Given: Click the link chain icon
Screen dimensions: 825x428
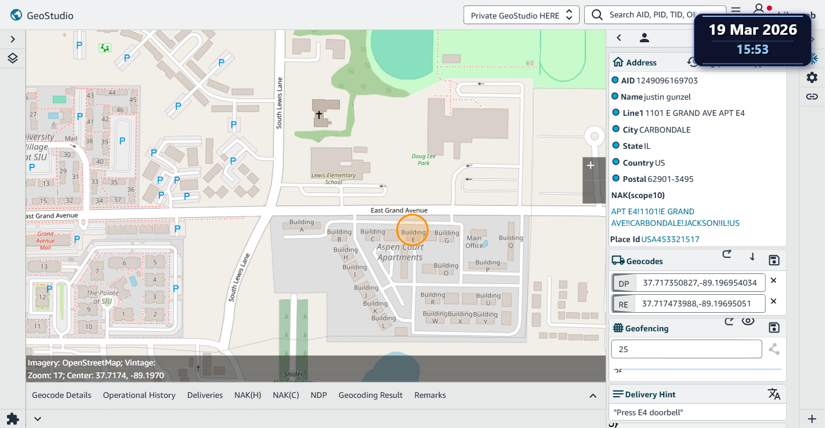Looking at the screenshot, I should 812,97.
